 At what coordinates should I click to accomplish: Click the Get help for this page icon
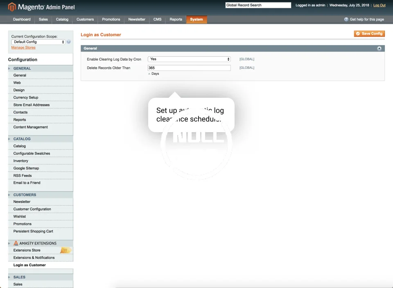346,19
